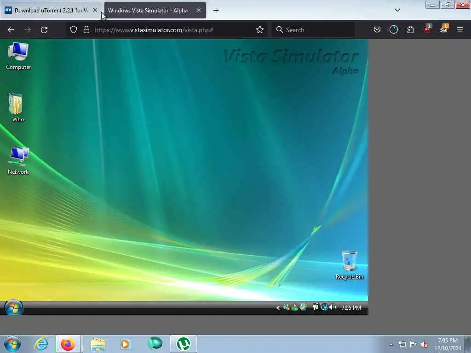Open the tracking protection shield
The image size is (471, 353).
click(74, 29)
